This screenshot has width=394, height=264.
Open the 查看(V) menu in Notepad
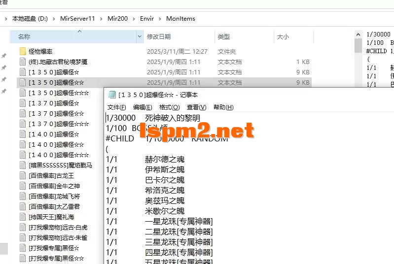[196, 107]
